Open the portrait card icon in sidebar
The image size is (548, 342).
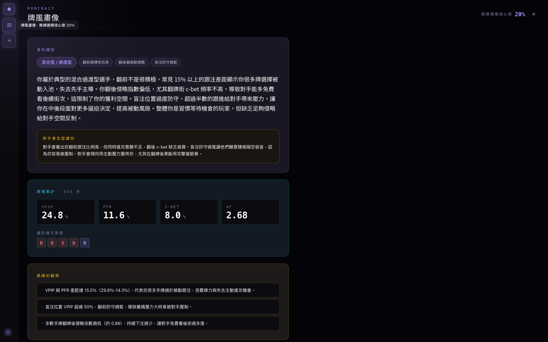point(9,25)
